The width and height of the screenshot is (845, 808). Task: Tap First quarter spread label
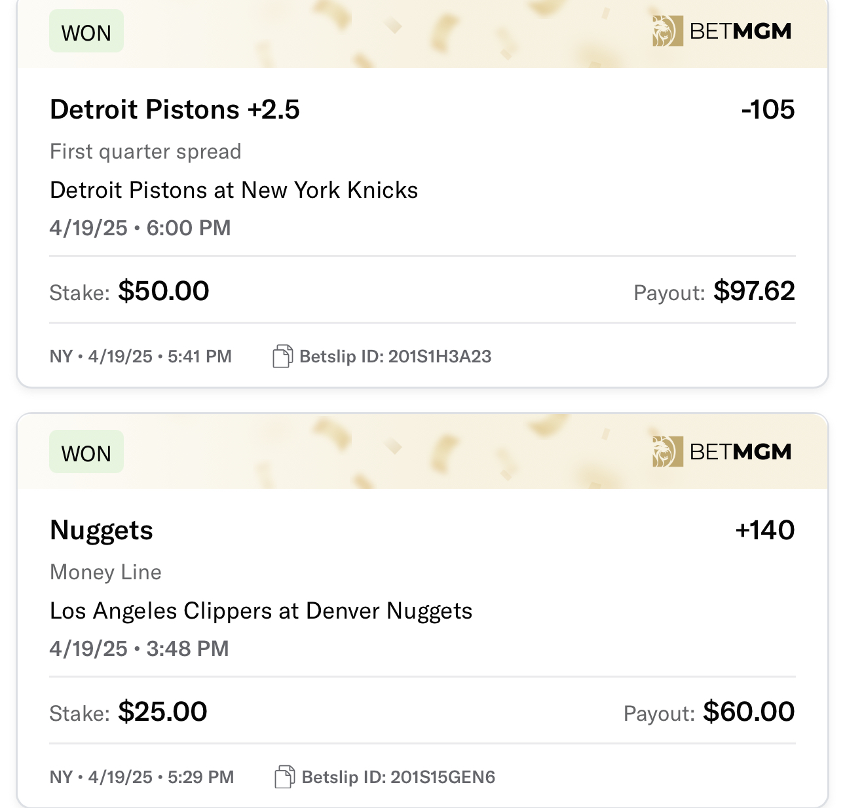click(x=146, y=151)
